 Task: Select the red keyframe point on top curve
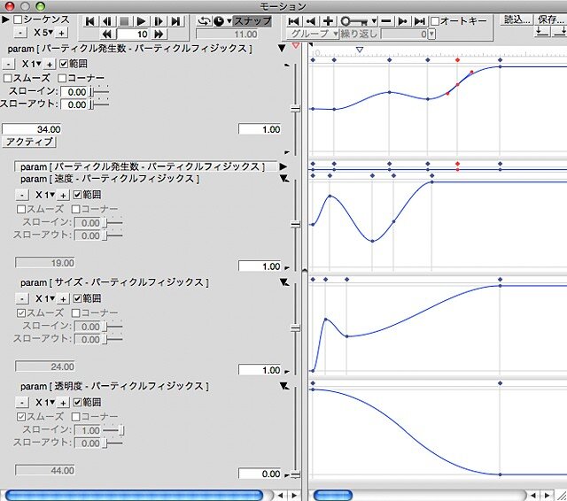457,84
